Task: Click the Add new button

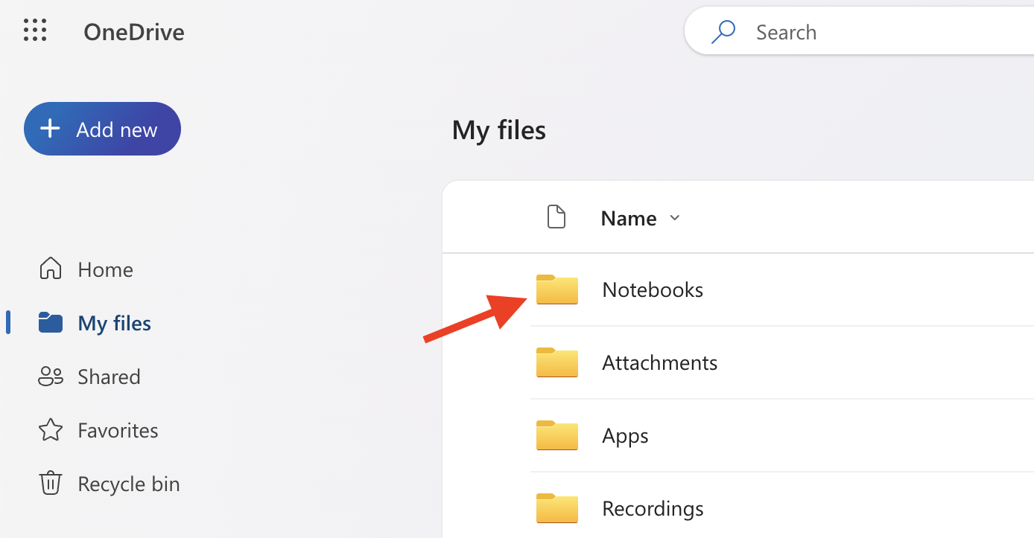Action: tap(102, 129)
